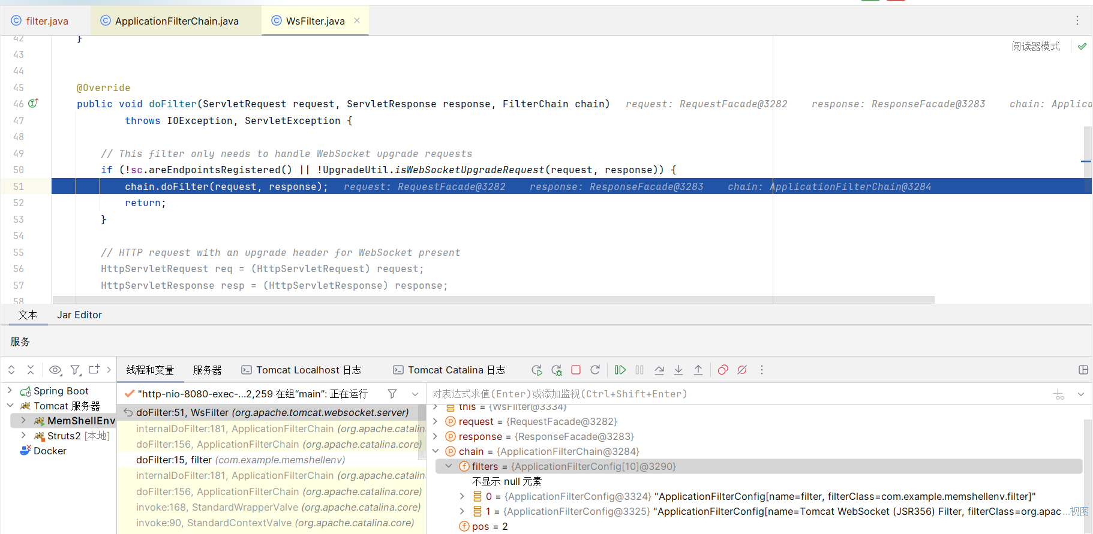Filter the thread frames list
Screen dimensions: 1093x534
[392, 394]
